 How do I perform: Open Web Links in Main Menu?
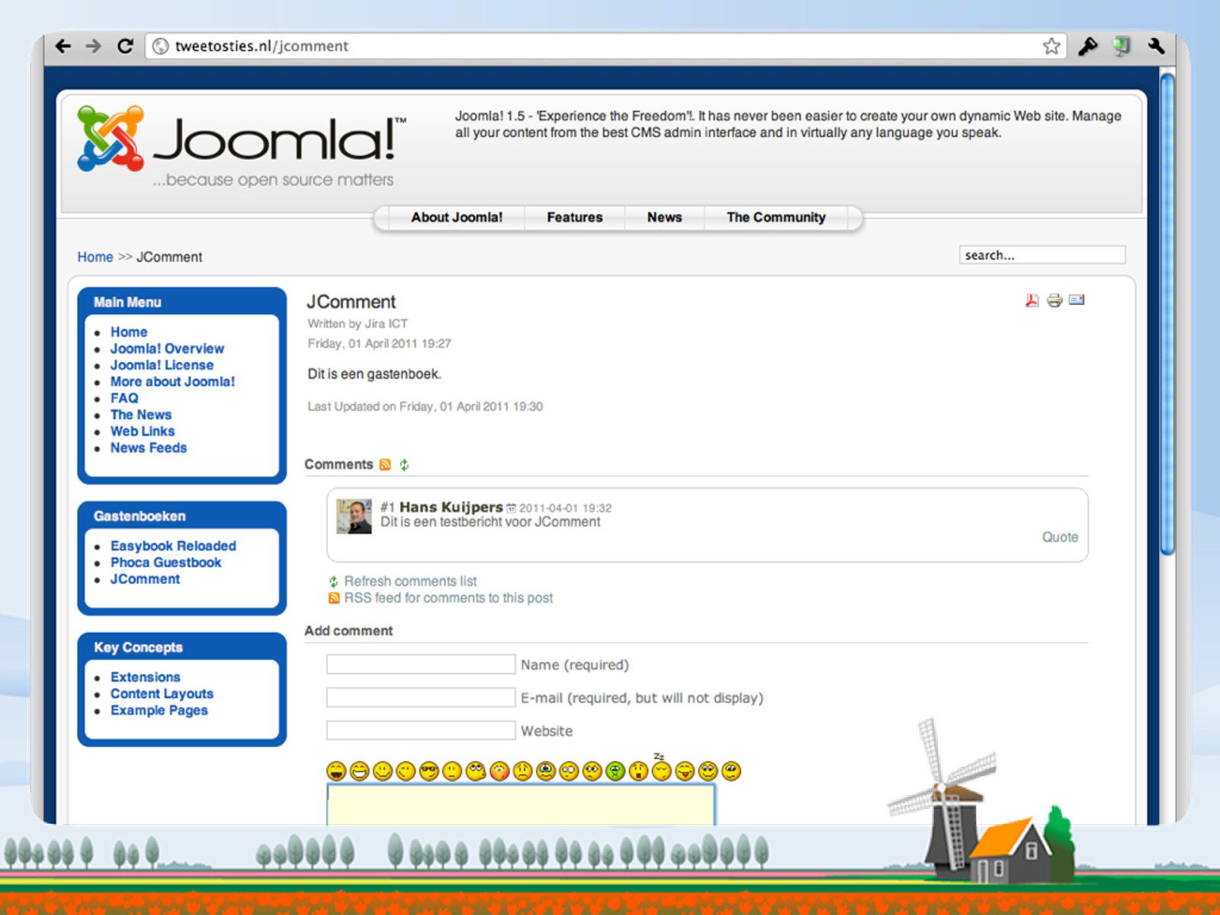click(143, 432)
